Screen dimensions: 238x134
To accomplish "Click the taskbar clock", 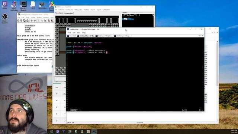I will click(234, 131).
